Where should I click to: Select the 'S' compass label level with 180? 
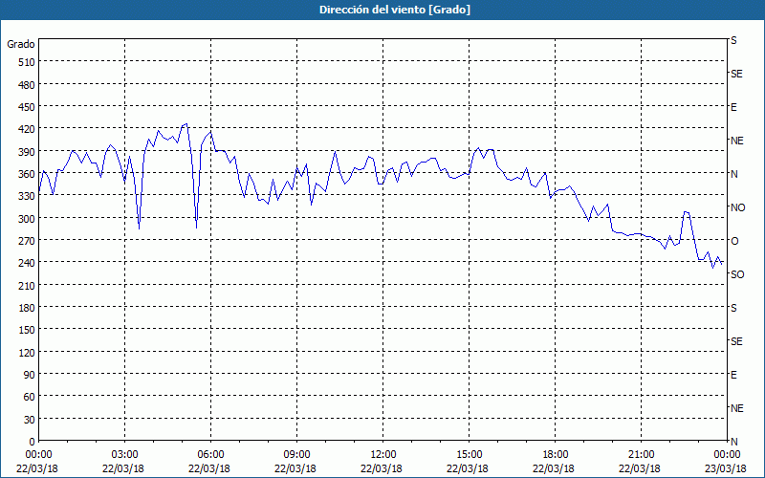[x=733, y=308]
